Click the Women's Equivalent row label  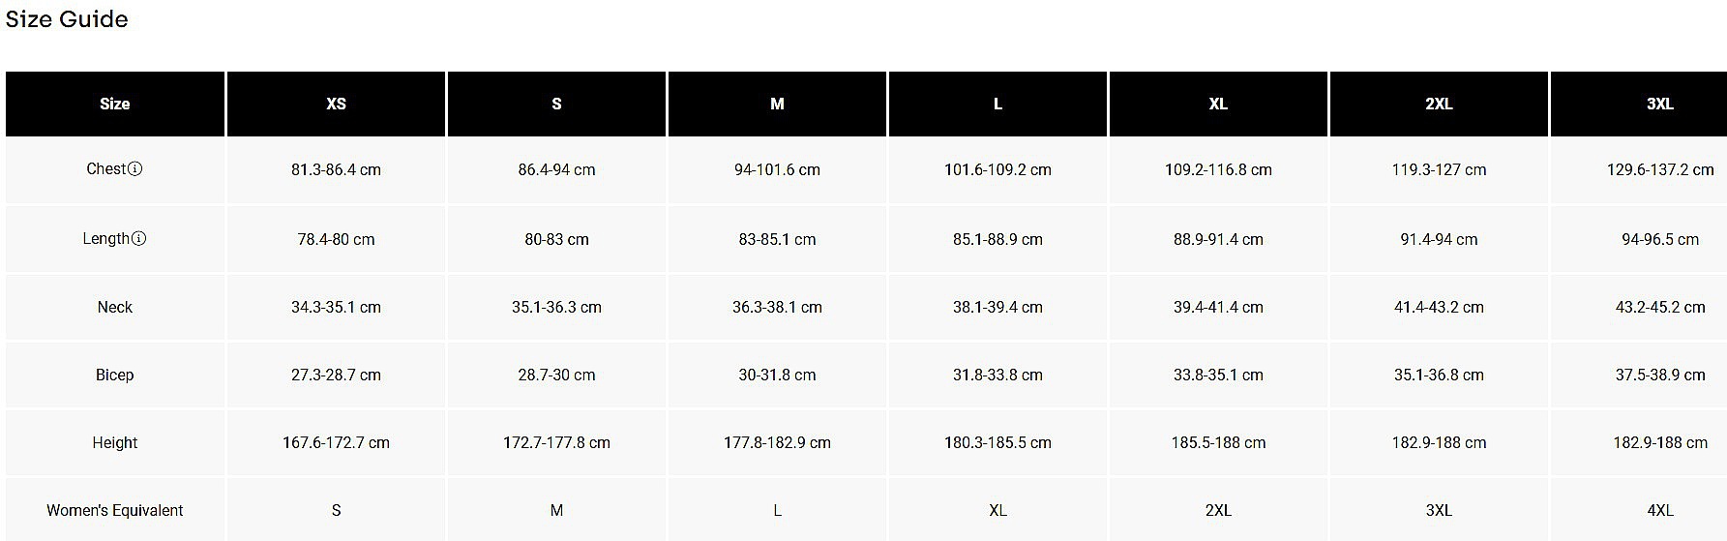click(x=115, y=510)
